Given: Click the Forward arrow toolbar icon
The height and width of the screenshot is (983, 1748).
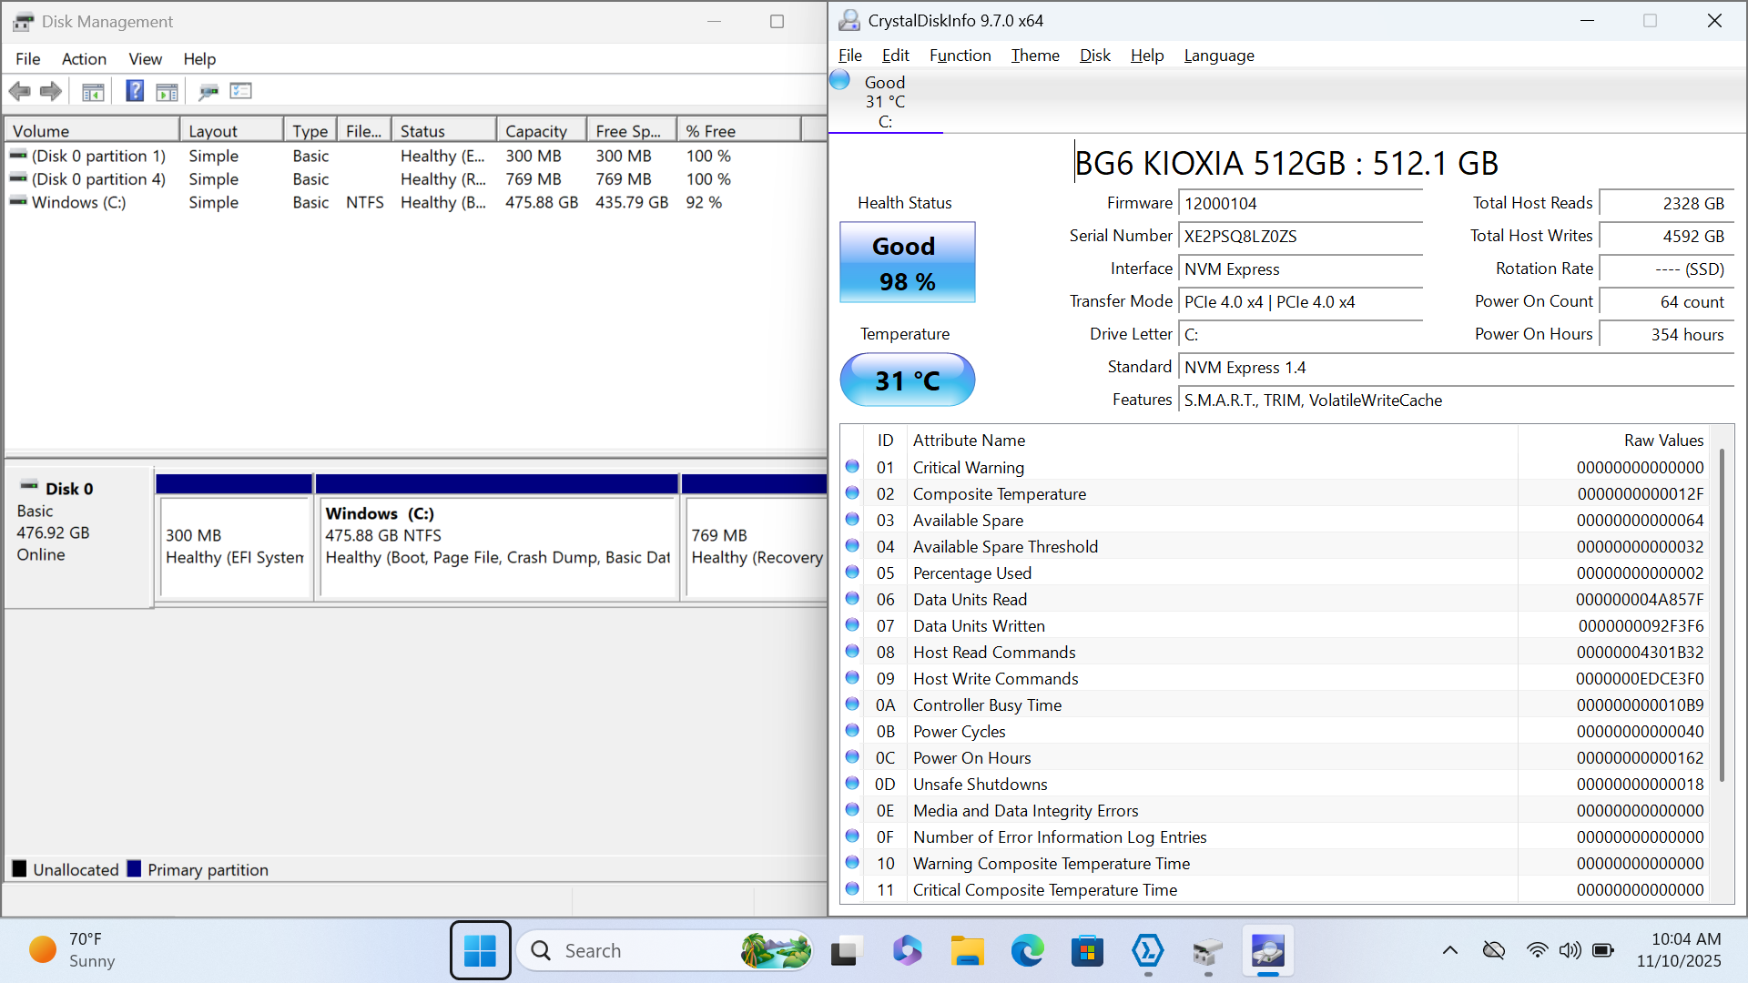Looking at the screenshot, I should click(x=51, y=91).
